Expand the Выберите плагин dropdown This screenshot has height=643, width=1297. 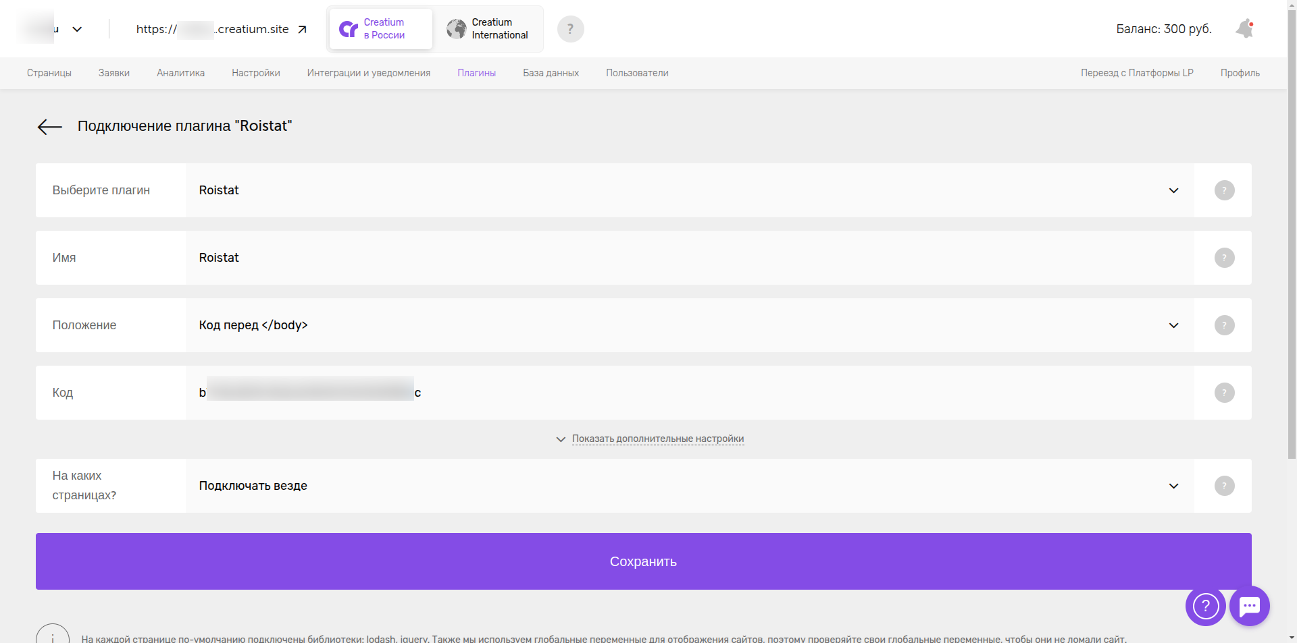point(689,190)
